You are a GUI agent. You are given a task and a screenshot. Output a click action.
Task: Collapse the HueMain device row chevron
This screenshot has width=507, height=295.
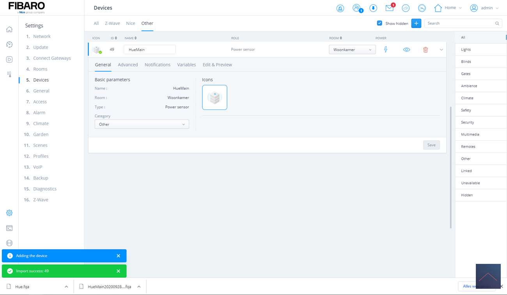(441, 50)
